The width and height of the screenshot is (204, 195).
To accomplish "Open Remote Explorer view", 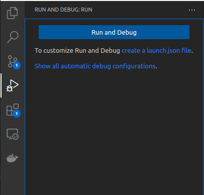I will 13,134.
